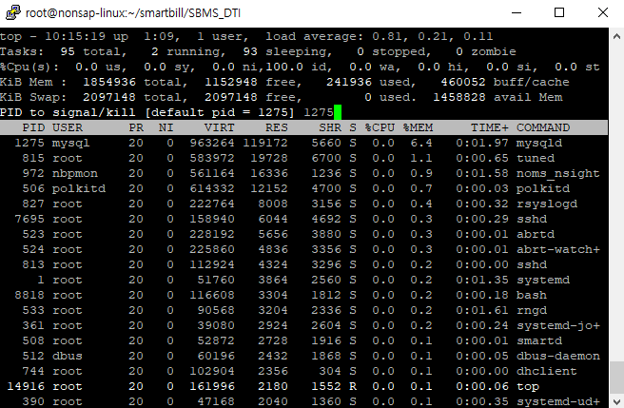Click the bash command name
Screen dimensions: 624x408
[532, 295]
